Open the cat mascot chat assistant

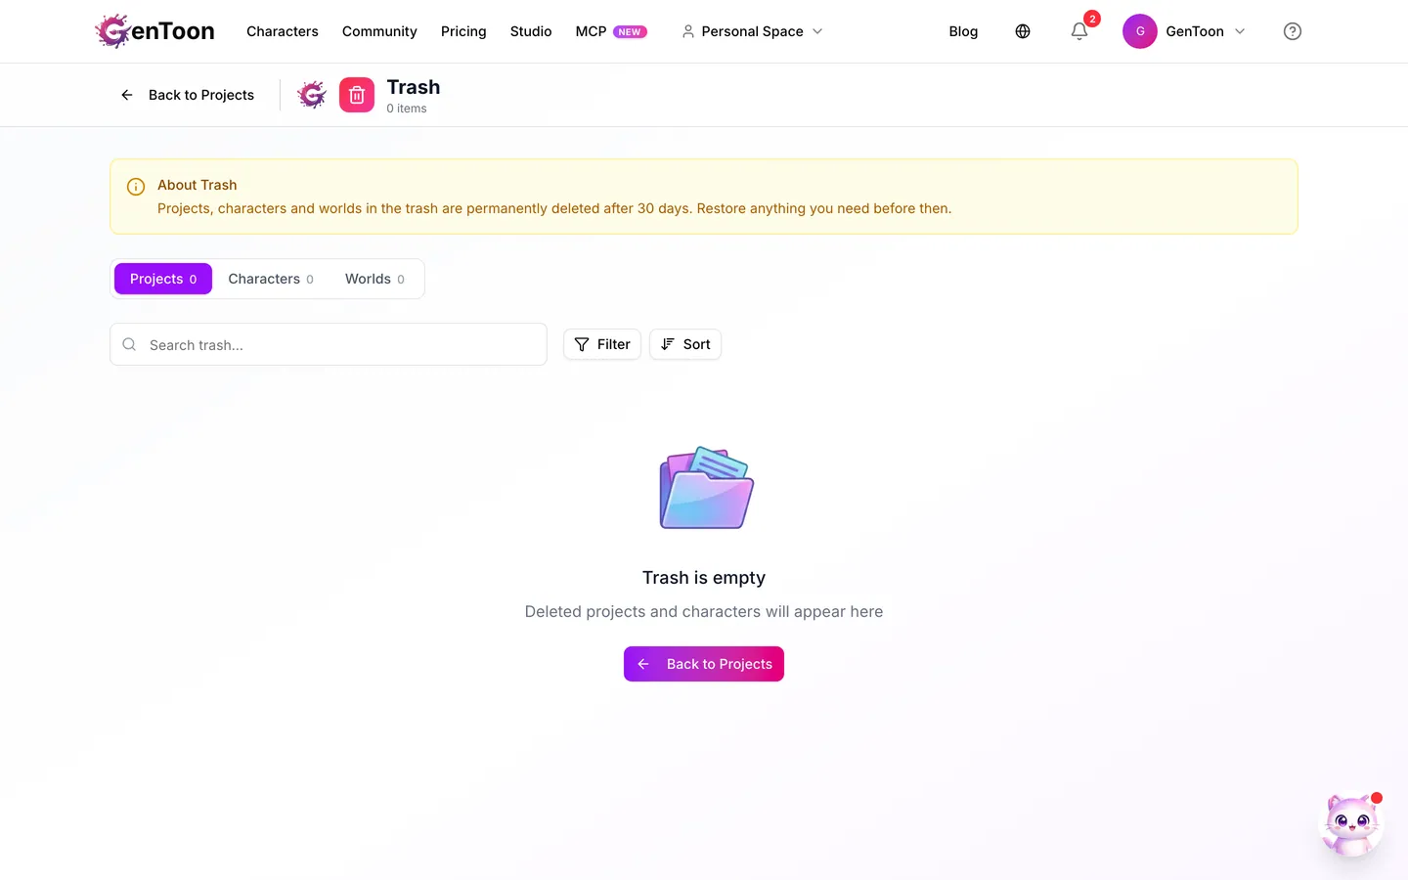(x=1351, y=824)
